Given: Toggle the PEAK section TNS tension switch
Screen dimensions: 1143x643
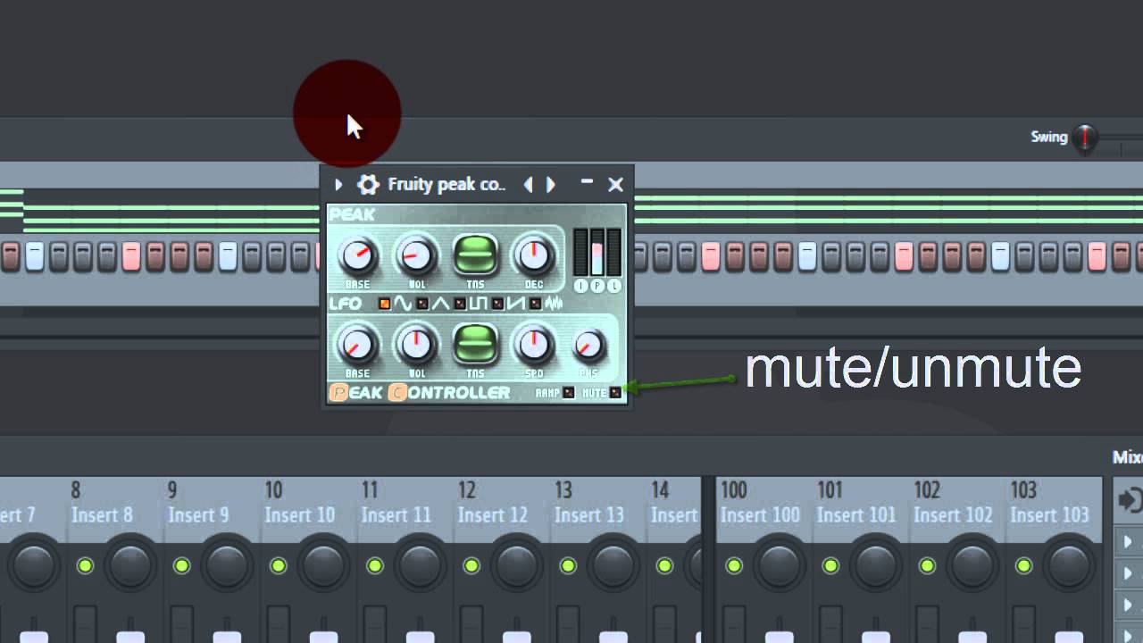Looking at the screenshot, I should tap(475, 255).
